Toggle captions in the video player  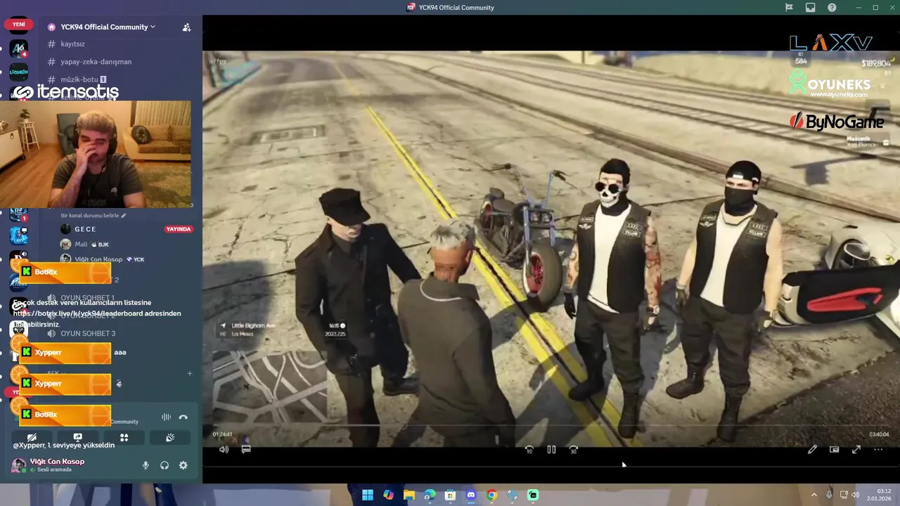pos(246,449)
